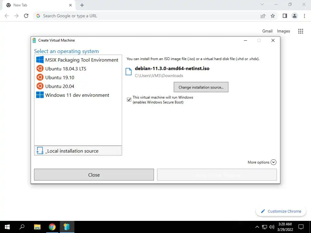Open notification center
The height and width of the screenshot is (233, 311).
coord(301,227)
